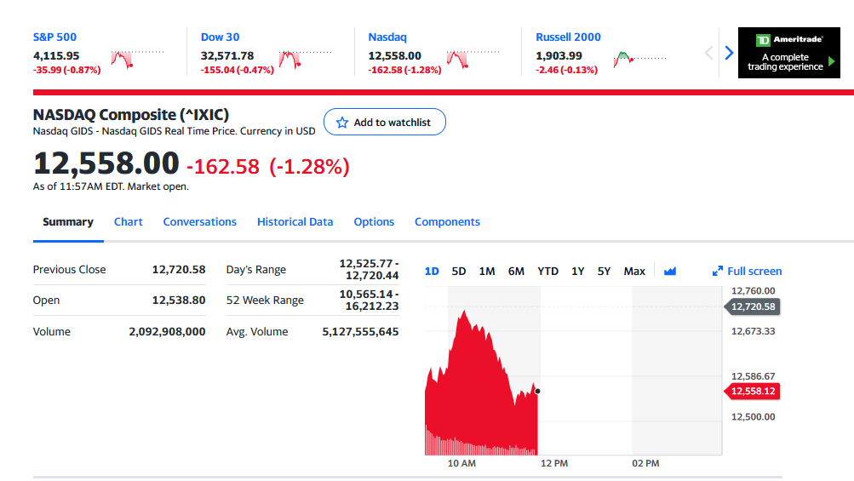Open the Russell 2000 link
The image size is (854, 481).
[x=568, y=37]
